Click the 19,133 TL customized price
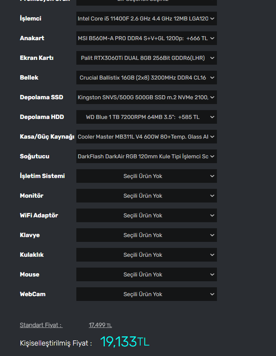Viewport: 276px width, 356px height. [125, 342]
